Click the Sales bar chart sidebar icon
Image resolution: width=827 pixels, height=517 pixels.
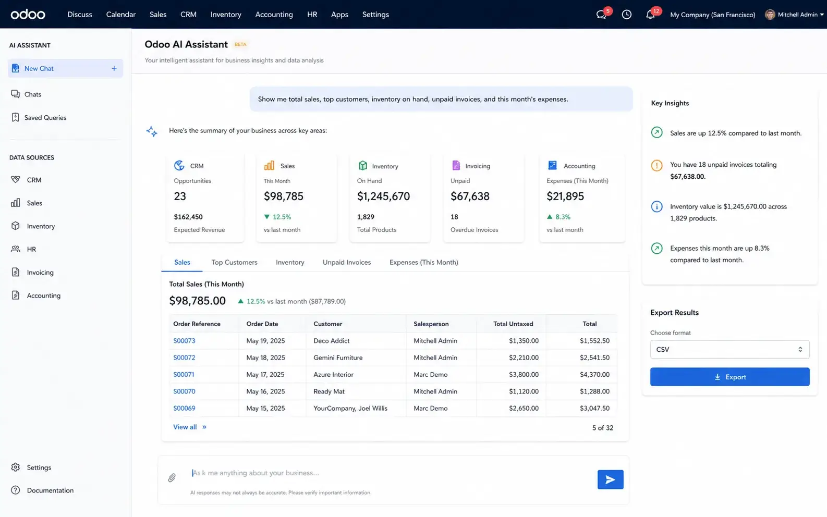[16, 203]
